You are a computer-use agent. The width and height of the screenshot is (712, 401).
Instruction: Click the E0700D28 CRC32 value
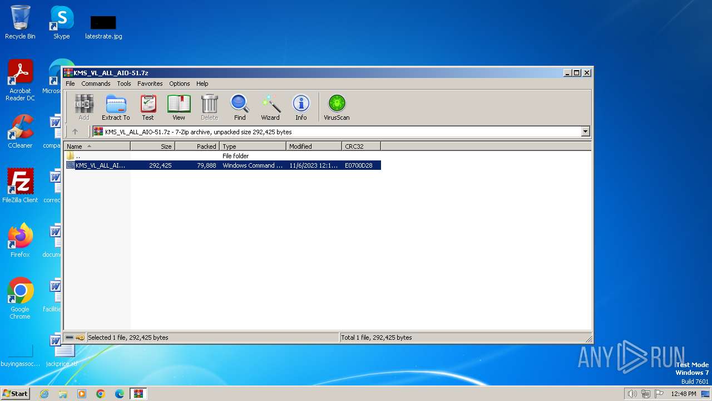(359, 165)
